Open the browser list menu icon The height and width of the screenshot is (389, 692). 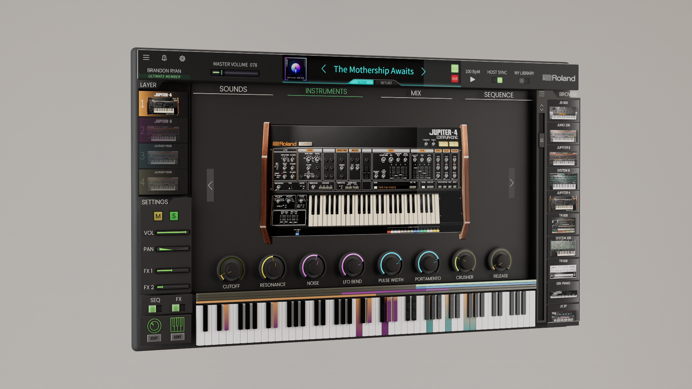click(x=542, y=94)
